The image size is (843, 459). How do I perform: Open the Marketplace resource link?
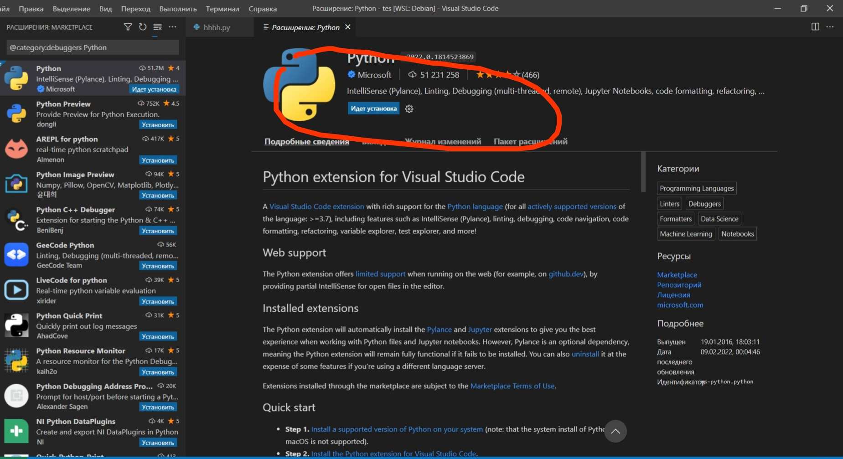tap(677, 275)
